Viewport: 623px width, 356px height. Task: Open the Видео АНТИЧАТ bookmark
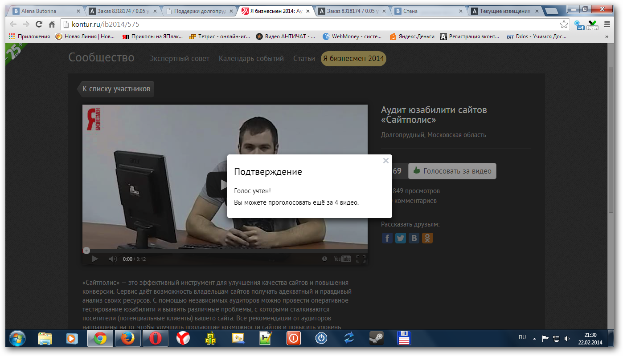tap(286, 36)
